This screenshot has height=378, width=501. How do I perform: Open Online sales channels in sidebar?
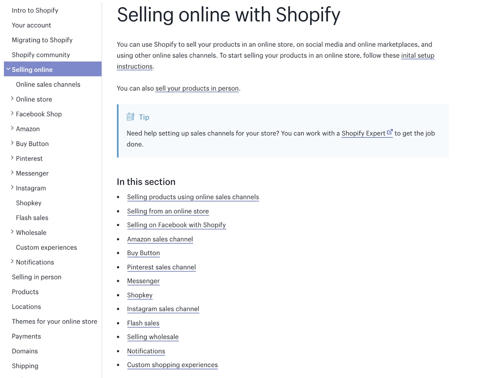click(48, 84)
